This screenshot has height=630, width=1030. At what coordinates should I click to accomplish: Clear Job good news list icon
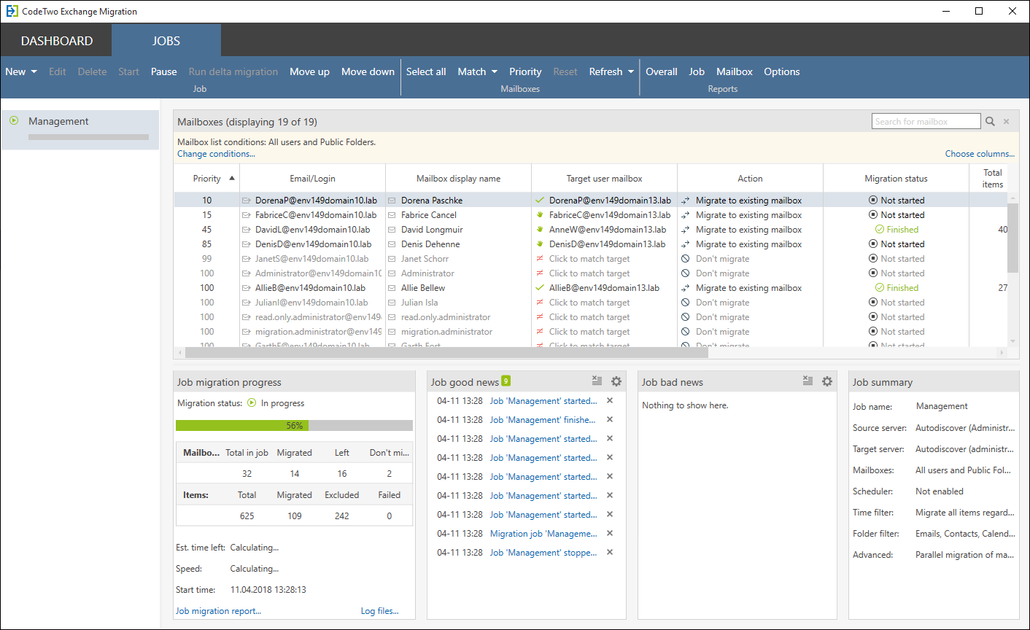coord(597,381)
